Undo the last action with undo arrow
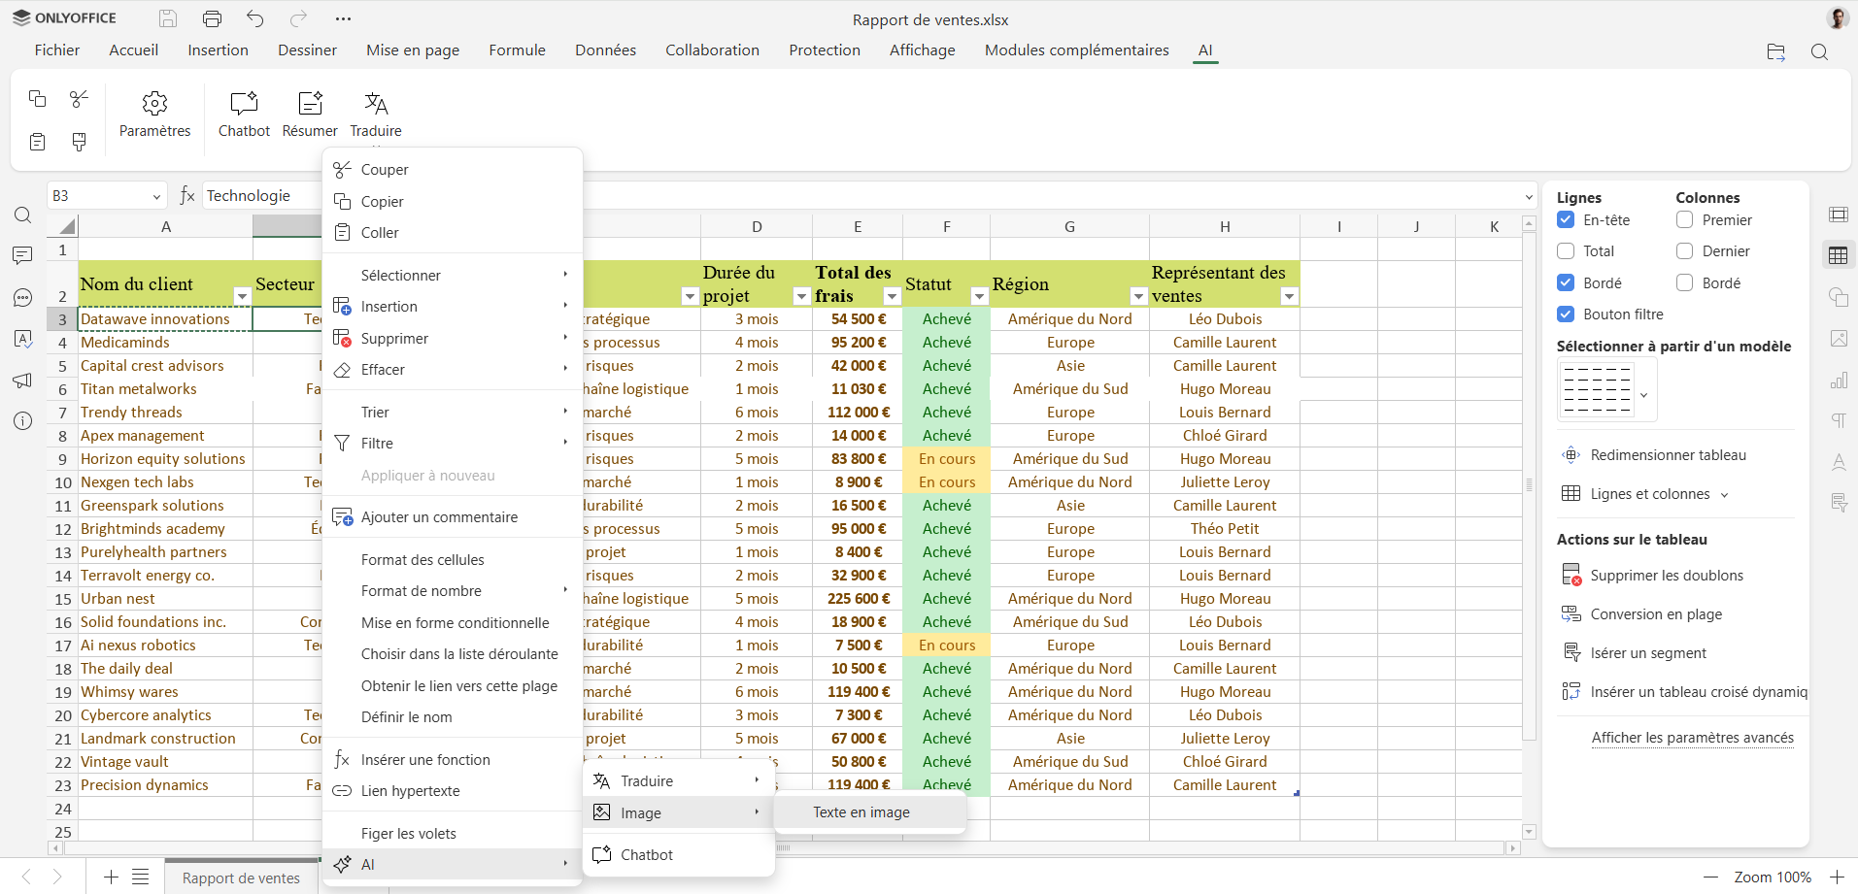The image size is (1858, 894). 255,18
